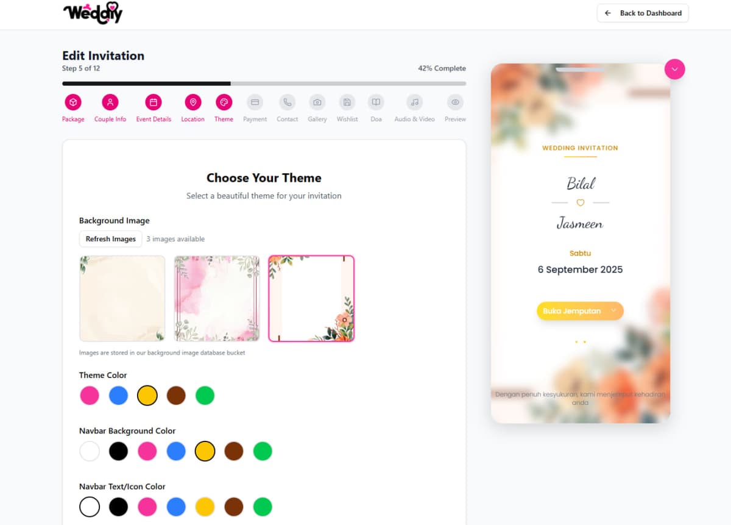Viewport: 731px width, 525px height.
Task: Pick the green Theme Color swatch
Action: pyautogui.click(x=205, y=396)
